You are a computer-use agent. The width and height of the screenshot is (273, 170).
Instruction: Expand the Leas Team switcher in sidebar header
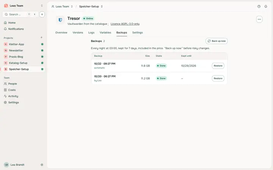point(42,6)
